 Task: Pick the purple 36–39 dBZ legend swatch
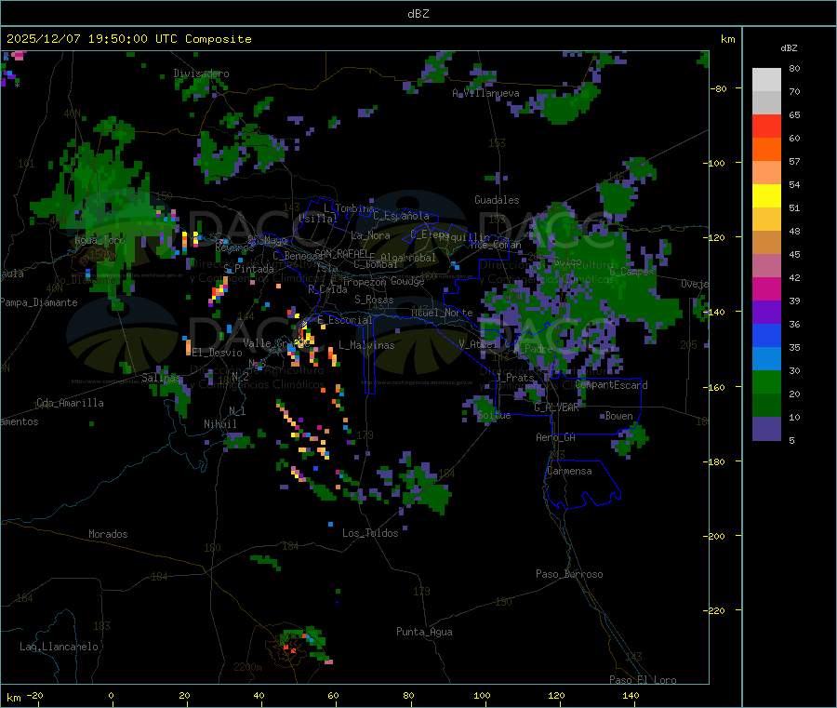[x=766, y=313]
